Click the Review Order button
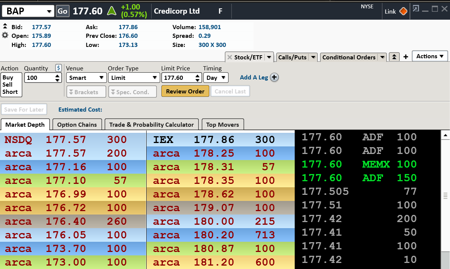The image size is (450, 269). (185, 92)
